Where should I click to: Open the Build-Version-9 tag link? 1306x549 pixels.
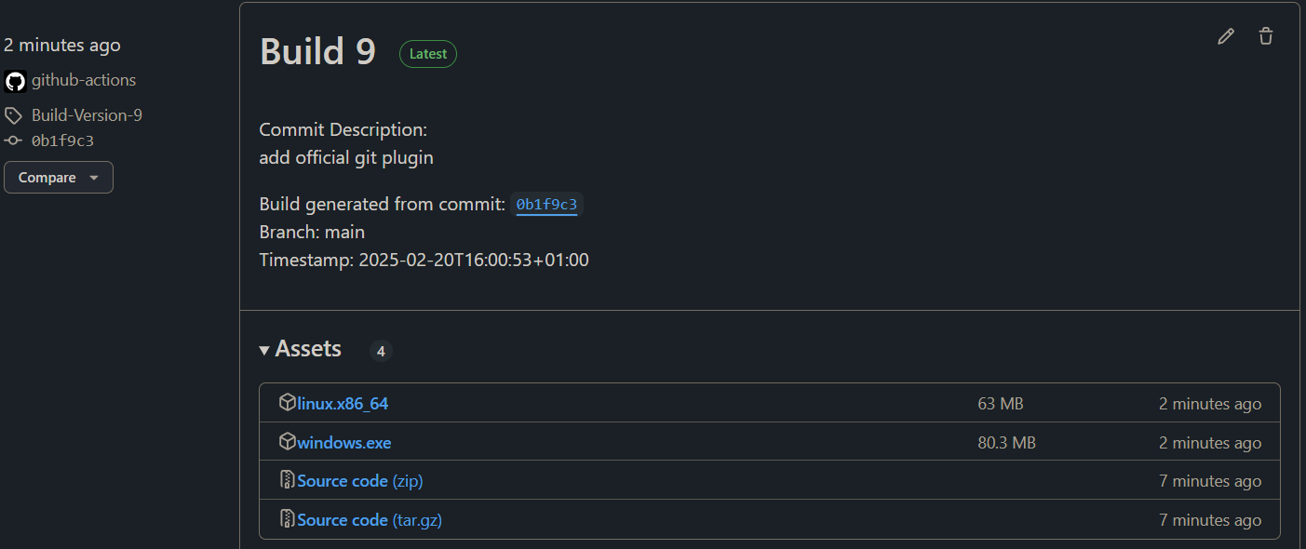tap(87, 116)
